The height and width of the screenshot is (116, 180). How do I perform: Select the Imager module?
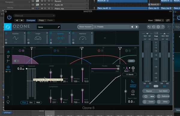(38, 38)
